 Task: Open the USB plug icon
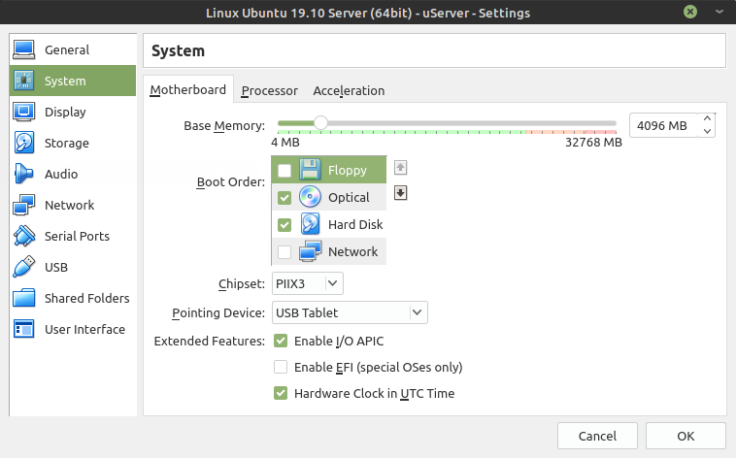click(x=24, y=267)
